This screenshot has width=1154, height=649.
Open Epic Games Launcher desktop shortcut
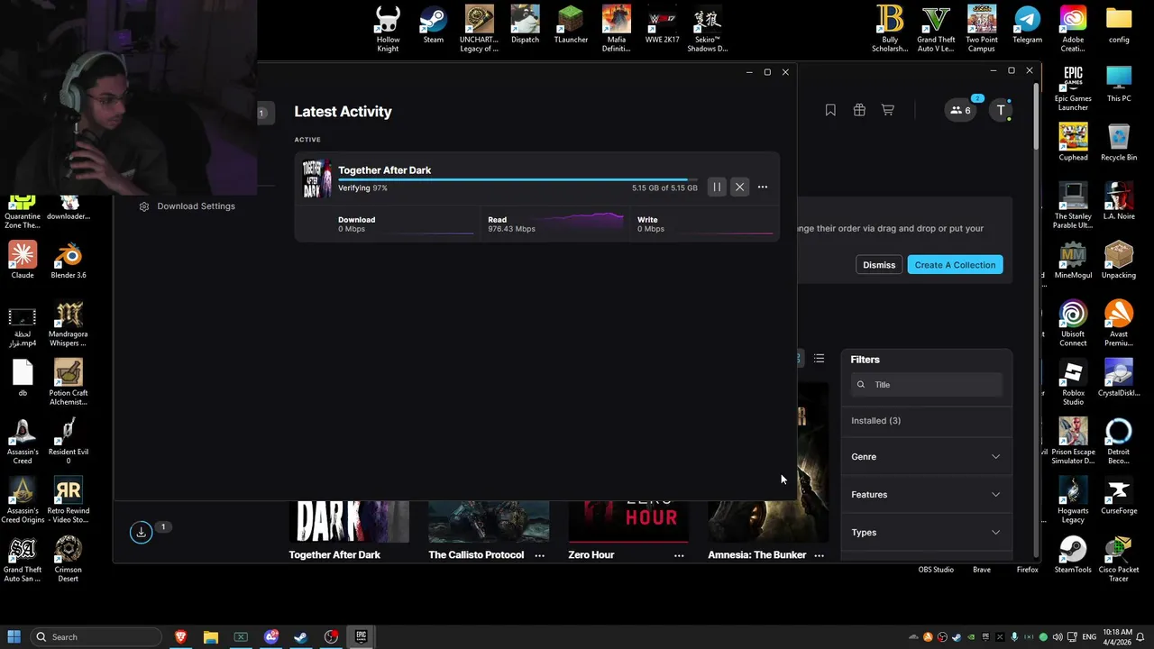coord(1073,88)
